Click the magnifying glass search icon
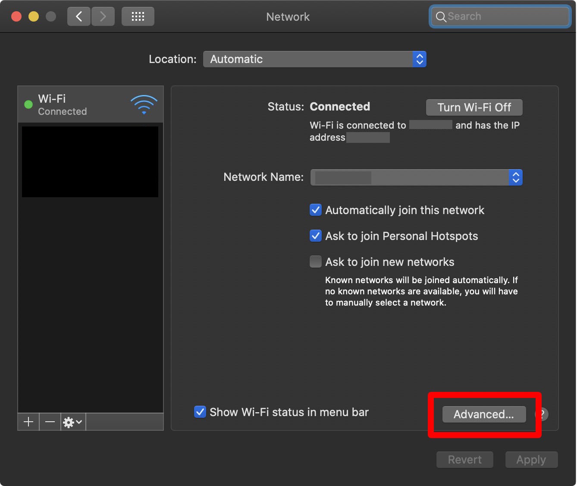This screenshot has width=577, height=486. pos(441,17)
